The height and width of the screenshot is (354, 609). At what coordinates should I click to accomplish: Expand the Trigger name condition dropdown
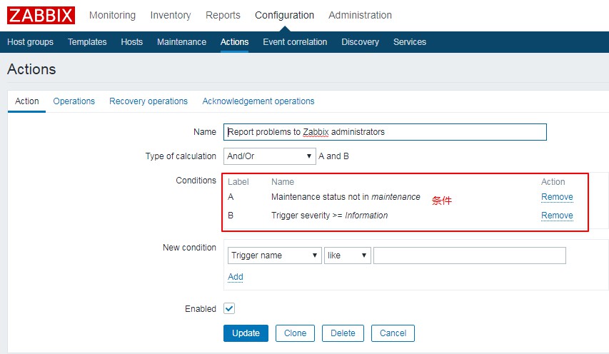[x=274, y=256]
